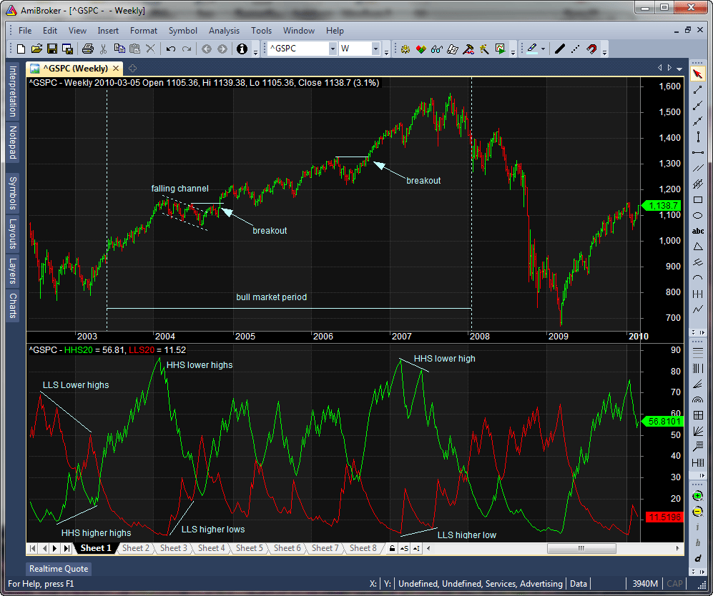Select the dotted line style toolbar icon
The height and width of the screenshot is (596, 713).
click(x=575, y=49)
